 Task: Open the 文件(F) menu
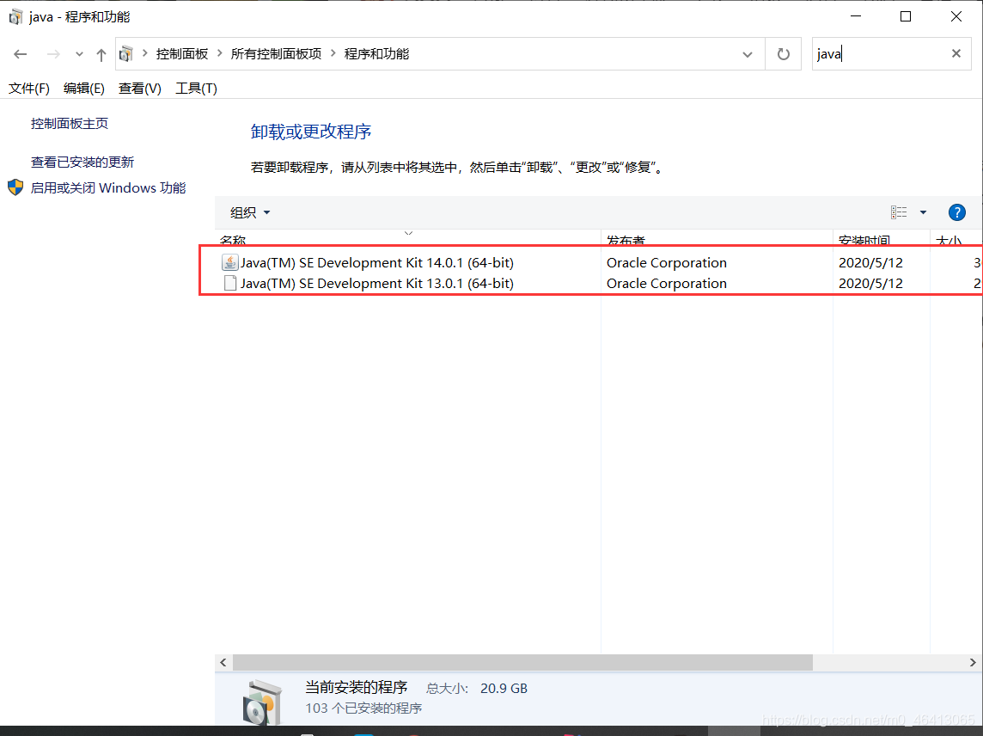[29, 89]
